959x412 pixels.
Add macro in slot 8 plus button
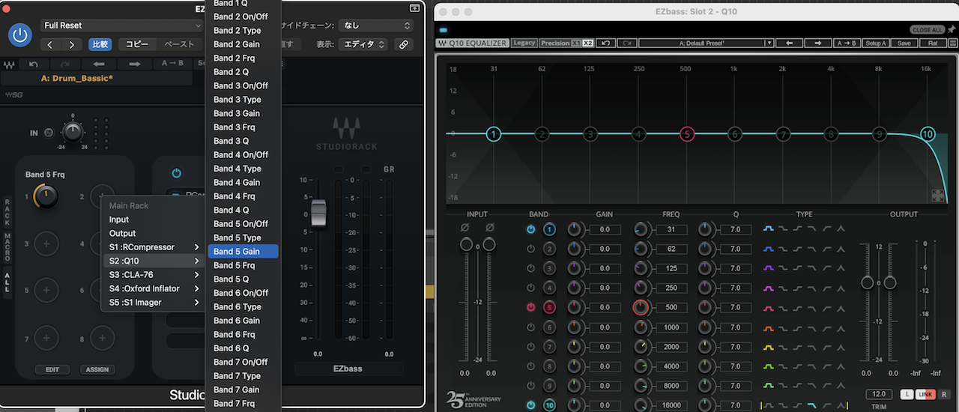click(102, 339)
